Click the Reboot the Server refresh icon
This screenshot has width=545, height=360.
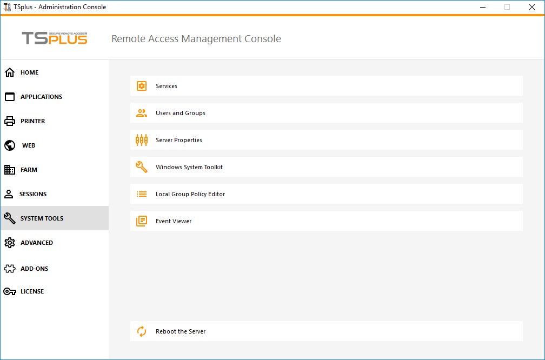click(x=142, y=331)
